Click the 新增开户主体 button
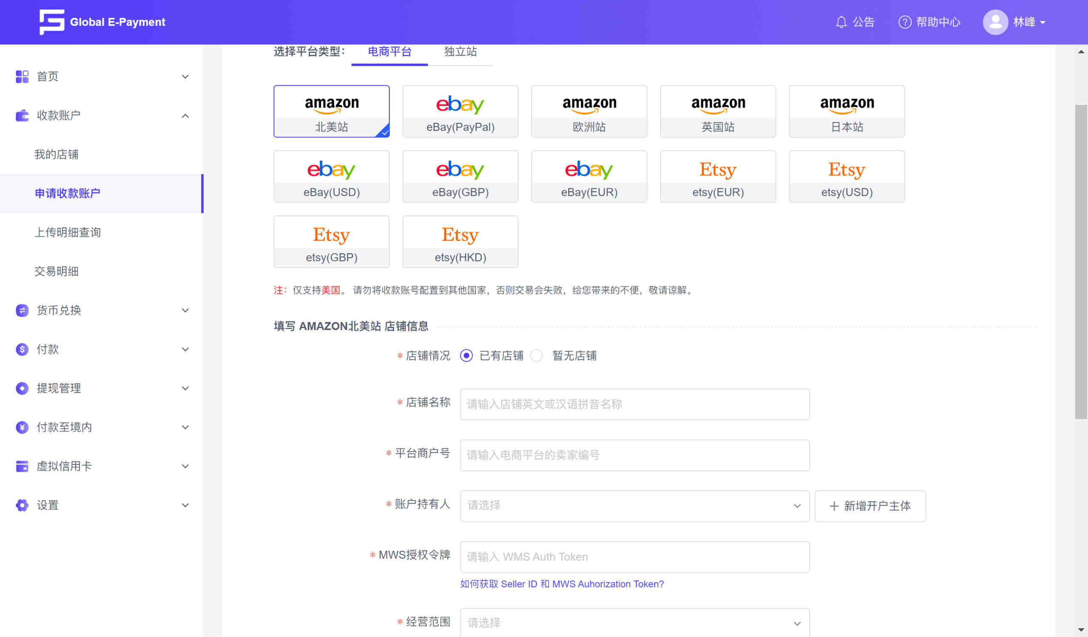The width and height of the screenshot is (1088, 637). tap(870, 506)
